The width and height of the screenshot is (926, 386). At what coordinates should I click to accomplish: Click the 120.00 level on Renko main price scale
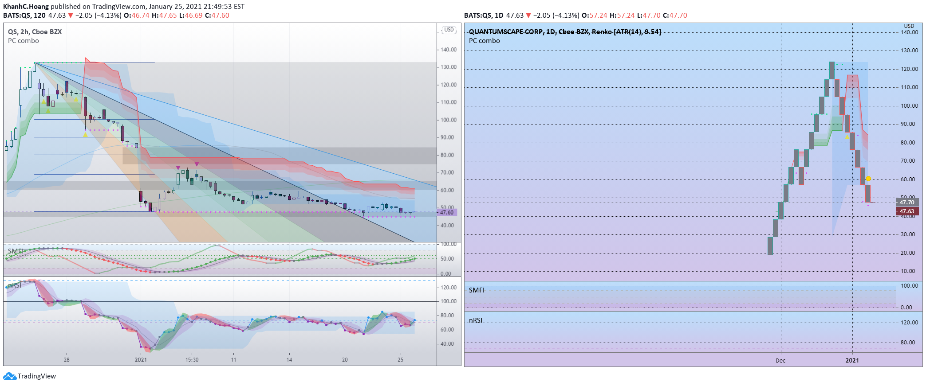coord(910,69)
